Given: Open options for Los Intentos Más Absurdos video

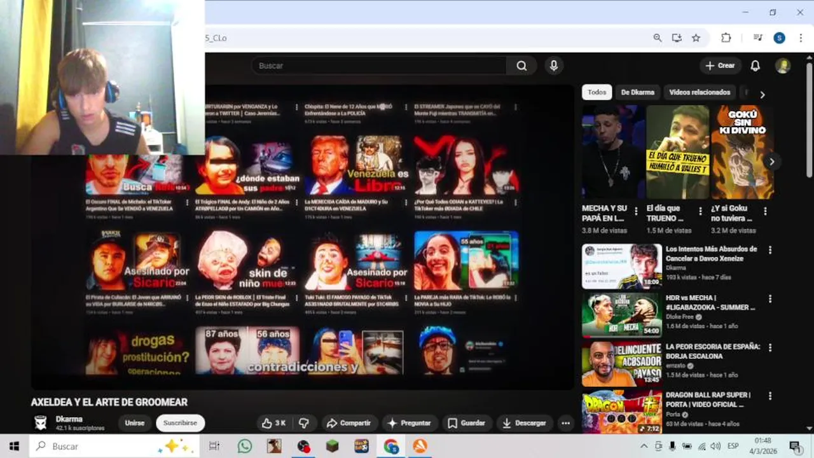Looking at the screenshot, I should (769, 250).
